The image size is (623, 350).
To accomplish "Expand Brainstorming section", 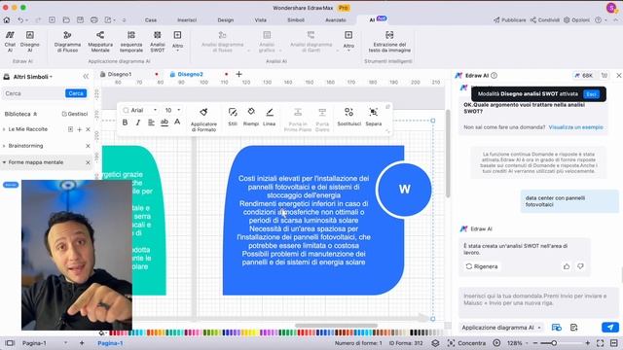I will (4, 146).
